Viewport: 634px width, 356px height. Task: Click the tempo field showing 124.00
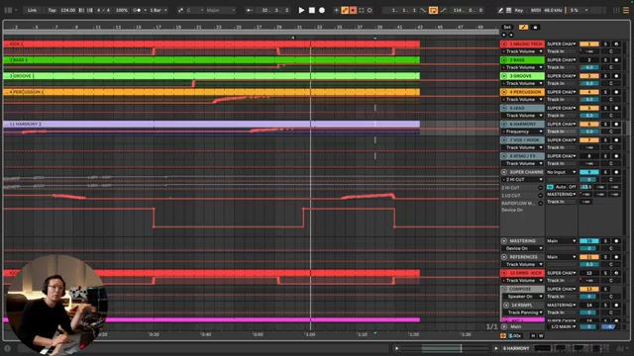pos(68,10)
